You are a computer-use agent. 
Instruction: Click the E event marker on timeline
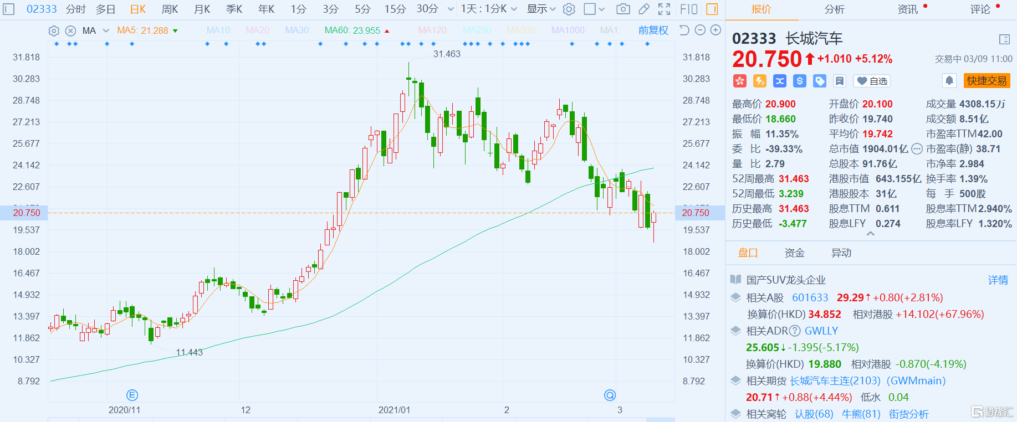tap(132, 395)
